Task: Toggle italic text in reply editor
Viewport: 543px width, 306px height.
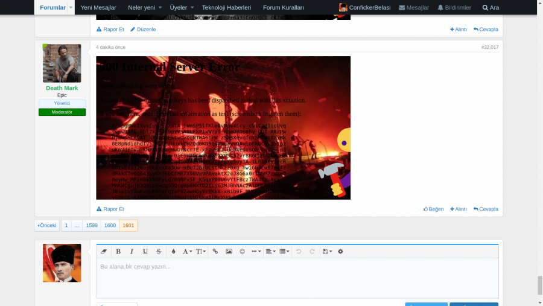Action: click(x=132, y=252)
